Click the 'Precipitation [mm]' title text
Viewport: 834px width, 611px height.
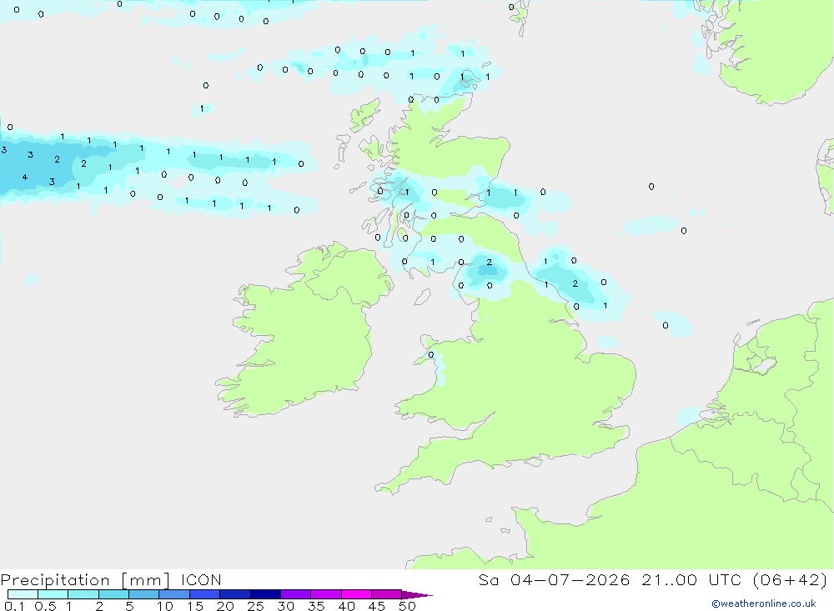85,580
